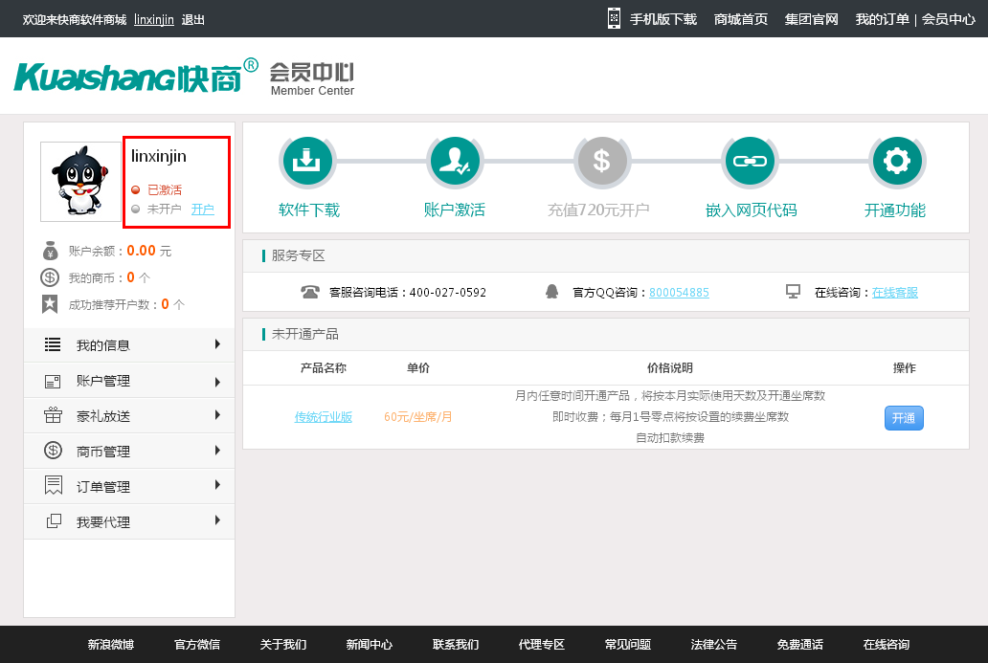Screen dimensions: 988x663
Task: Click the blue 开通 button
Action: tap(903, 418)
